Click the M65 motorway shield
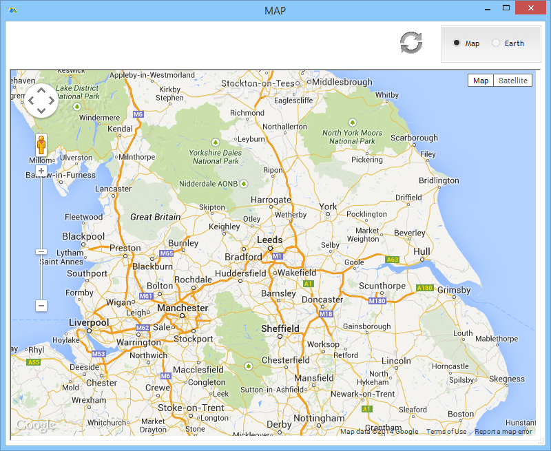 166,253
